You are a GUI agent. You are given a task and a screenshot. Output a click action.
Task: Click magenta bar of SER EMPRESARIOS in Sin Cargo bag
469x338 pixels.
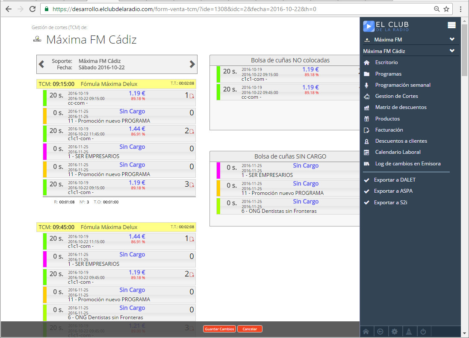pos(218,170)
